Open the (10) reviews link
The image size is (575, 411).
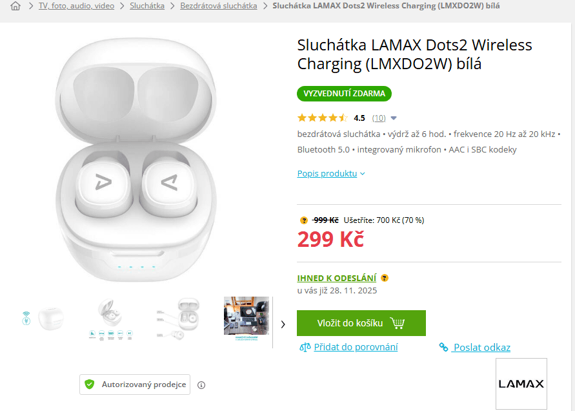pyautogui.click(x=379, y=118)
